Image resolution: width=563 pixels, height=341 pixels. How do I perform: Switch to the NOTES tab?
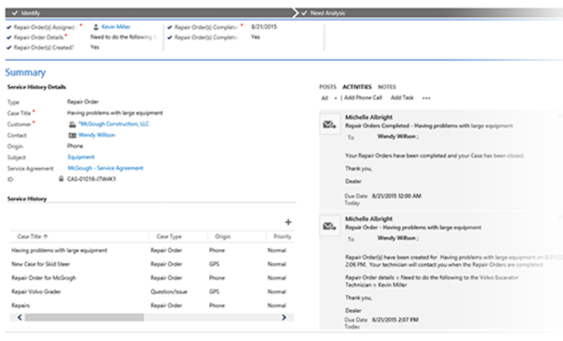pyautogui.click(x=387, y=87)
